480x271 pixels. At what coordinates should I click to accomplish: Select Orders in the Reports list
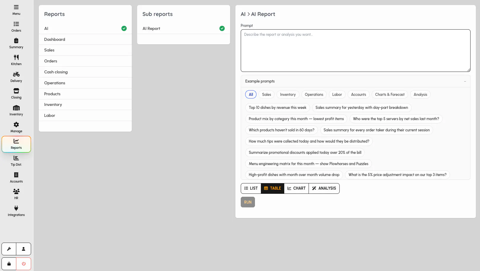coord(85,61)
